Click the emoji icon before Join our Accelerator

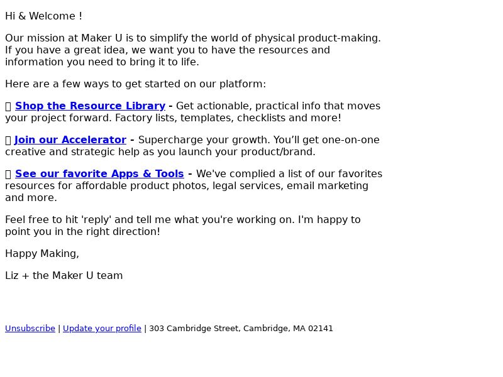(x=8, y=140)
